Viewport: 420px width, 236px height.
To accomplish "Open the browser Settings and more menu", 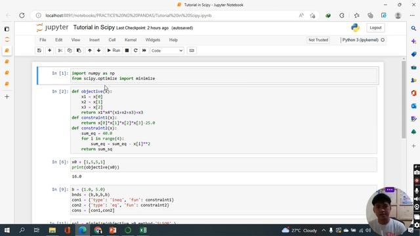I will [x=412, y=16].
